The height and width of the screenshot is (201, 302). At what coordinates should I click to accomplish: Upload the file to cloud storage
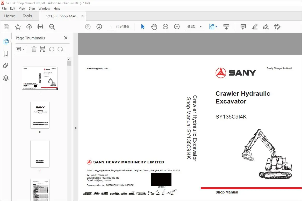[29, 27]
